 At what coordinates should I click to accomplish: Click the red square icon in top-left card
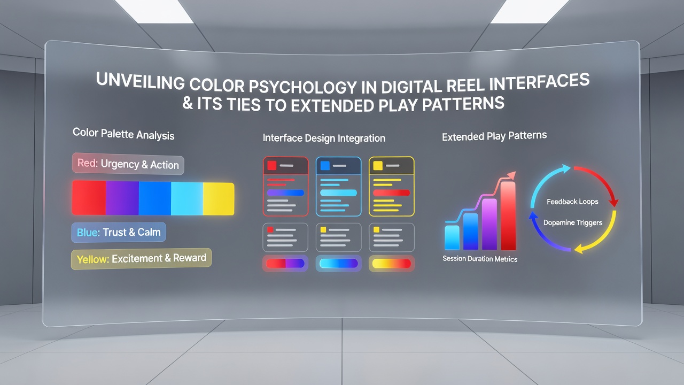(x=272, y=166)
